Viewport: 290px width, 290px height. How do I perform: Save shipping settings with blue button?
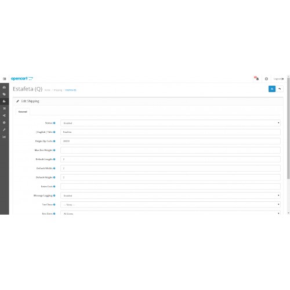tap(272, 89)
